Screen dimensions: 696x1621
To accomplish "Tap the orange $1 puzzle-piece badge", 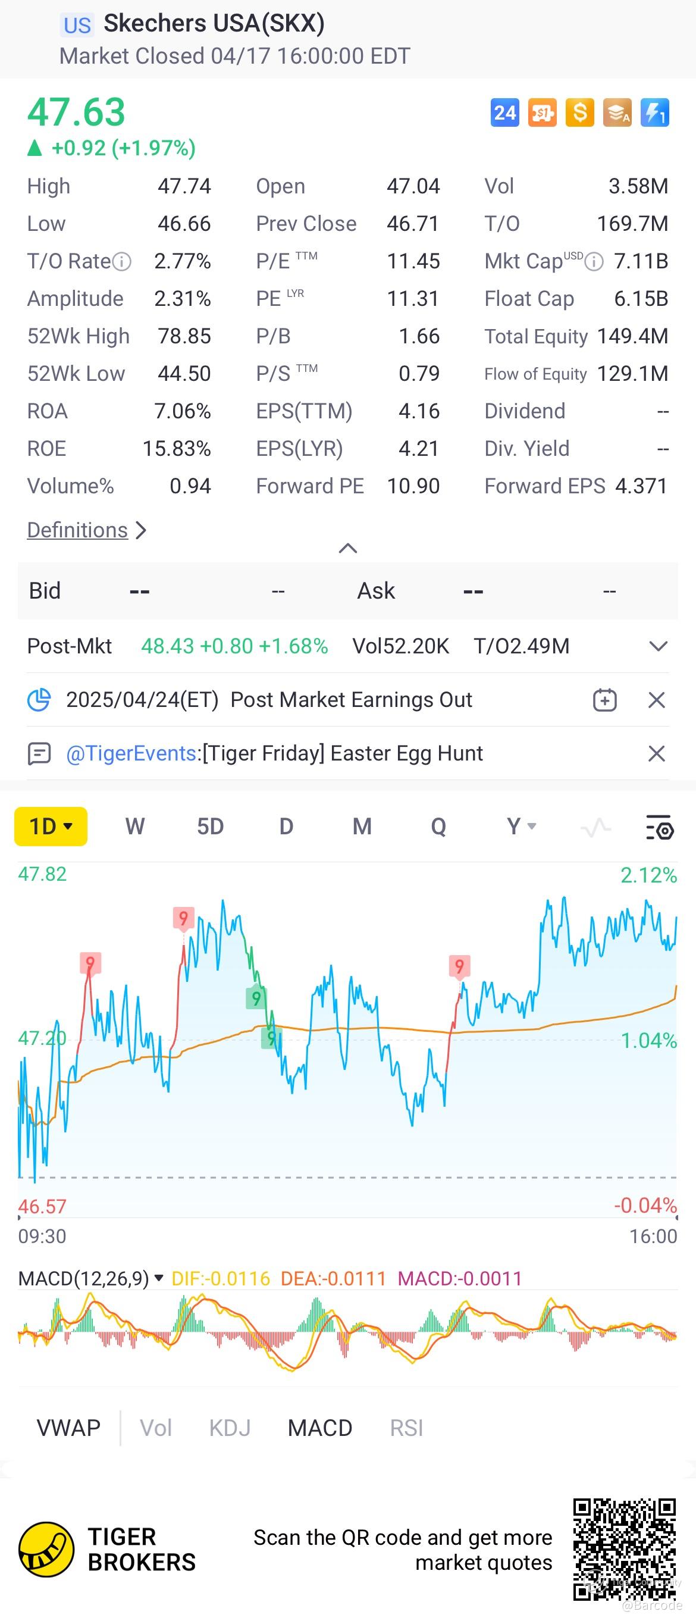I will click(542, 113).
